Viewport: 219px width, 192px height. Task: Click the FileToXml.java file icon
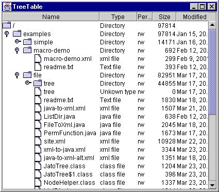click(38, 124)
